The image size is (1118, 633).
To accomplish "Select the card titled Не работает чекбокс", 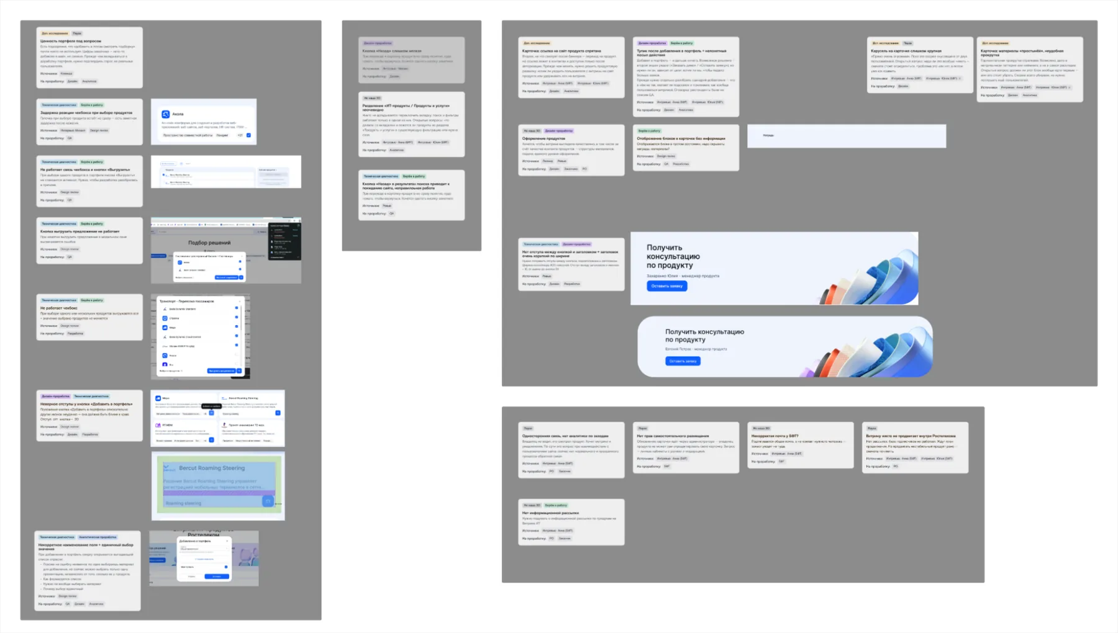I will click(x=89, y=317).
